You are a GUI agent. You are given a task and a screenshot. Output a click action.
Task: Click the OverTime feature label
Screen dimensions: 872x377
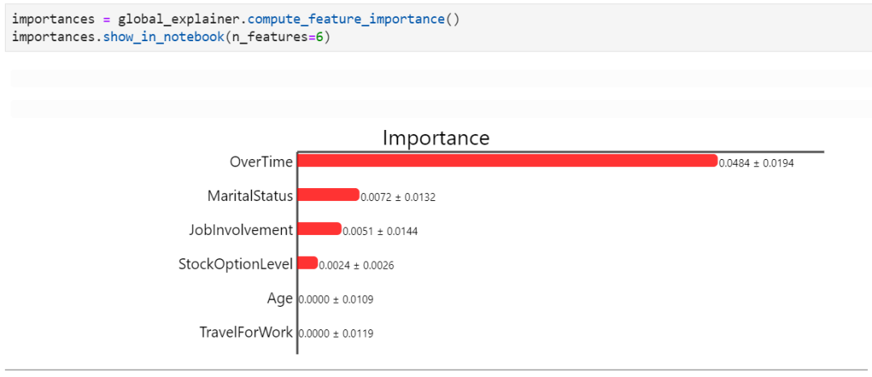click(x=260, y=161)
